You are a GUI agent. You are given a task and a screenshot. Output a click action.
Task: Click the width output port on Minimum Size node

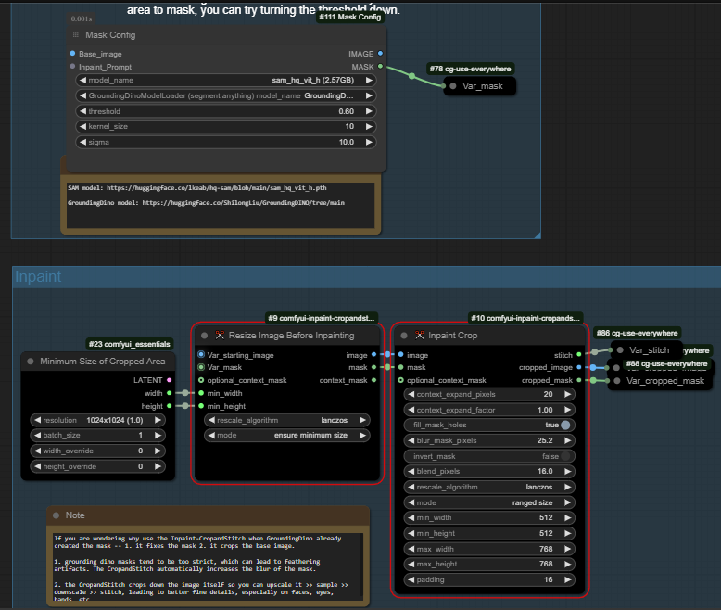tap(170, 393)
